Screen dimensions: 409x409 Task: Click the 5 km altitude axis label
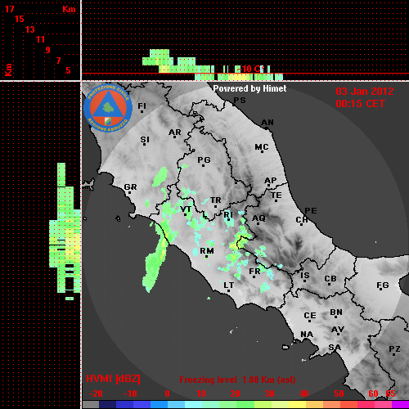(68, 70)
